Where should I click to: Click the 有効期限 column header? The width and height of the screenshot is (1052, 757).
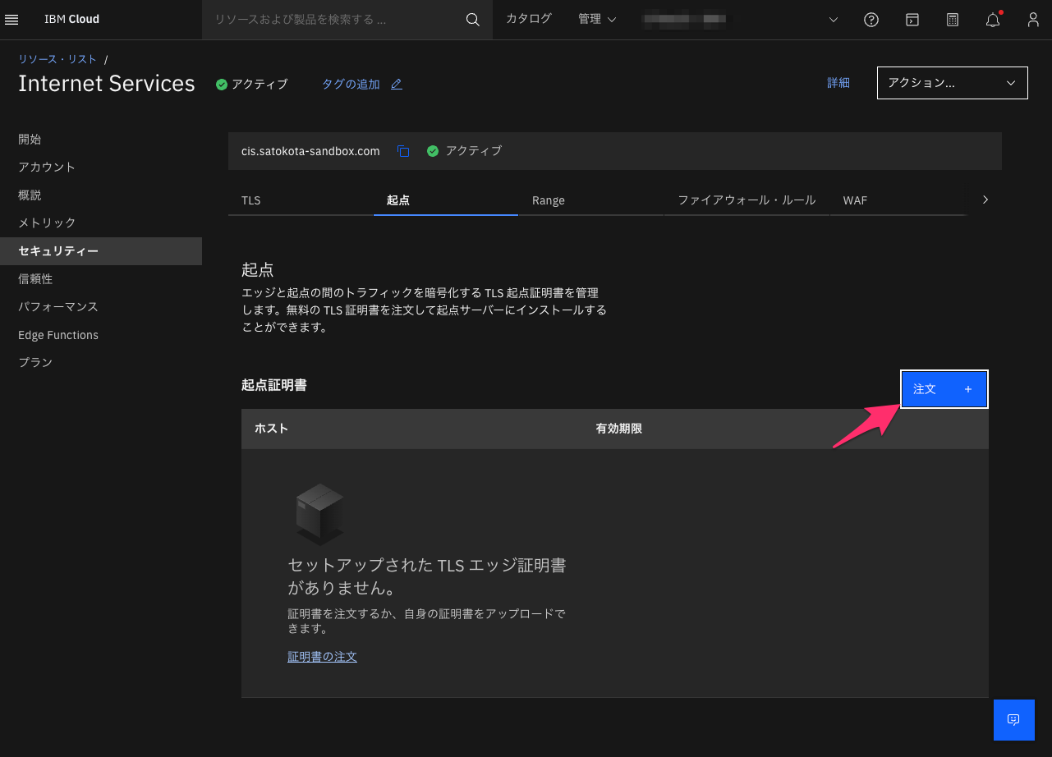coord(618,429)
